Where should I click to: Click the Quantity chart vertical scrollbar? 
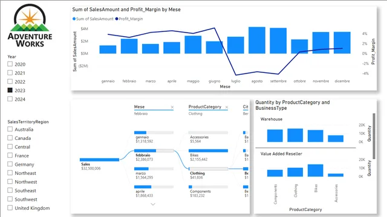pos(374,136)
